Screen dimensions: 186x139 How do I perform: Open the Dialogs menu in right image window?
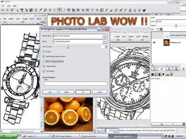[145, 36]
